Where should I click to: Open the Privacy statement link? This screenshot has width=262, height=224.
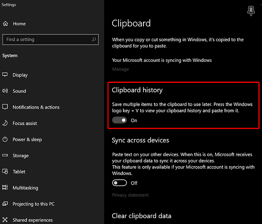(x=131, y=195)
